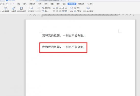The height and width of the screenshot is (96, 140).
Task: Open the 加载项 add-ins dialog
Action: point(13,9)
